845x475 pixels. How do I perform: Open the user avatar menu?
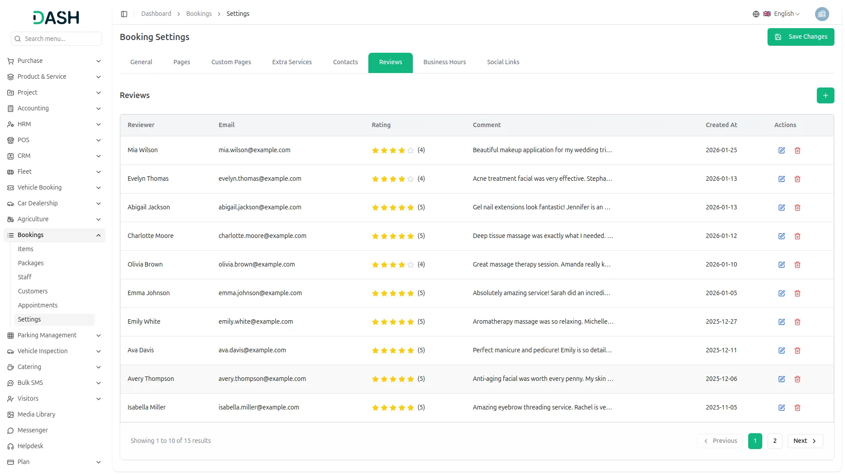point(822,14)
